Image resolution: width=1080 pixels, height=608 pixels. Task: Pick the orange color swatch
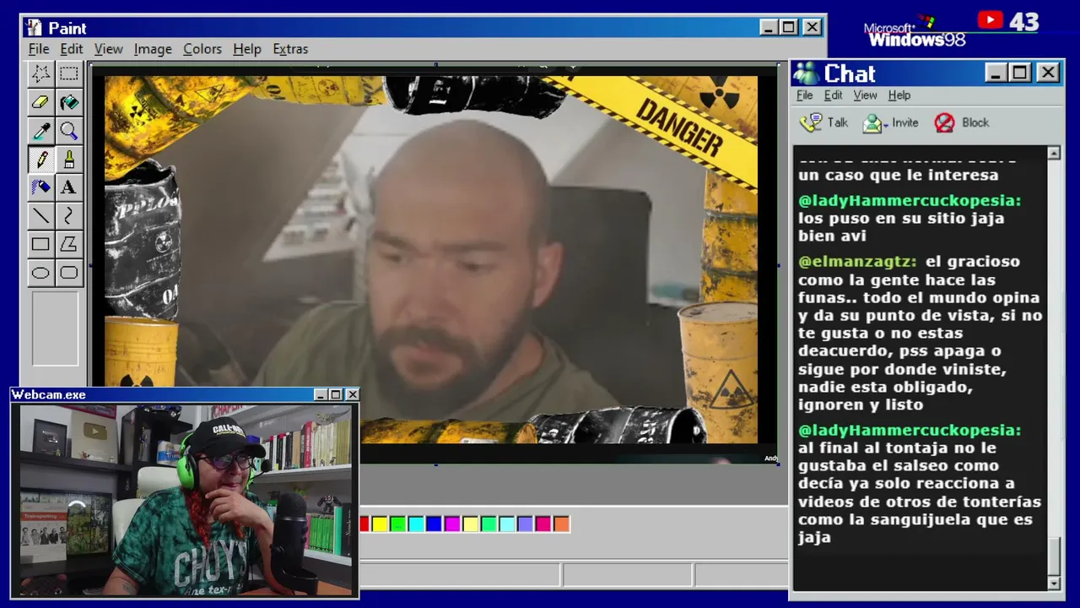point(561,524)
